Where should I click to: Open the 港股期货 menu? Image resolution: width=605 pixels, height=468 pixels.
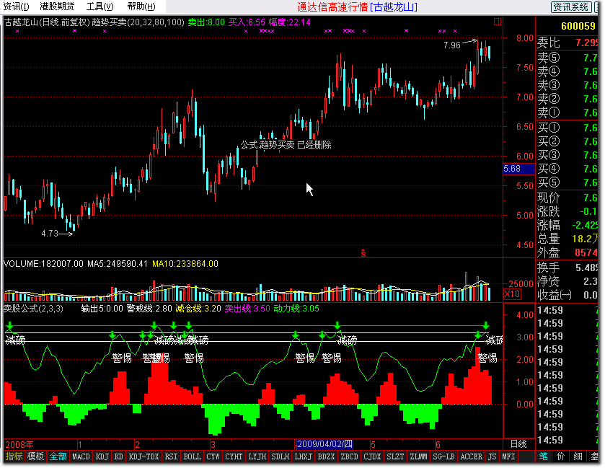point(57,6)
